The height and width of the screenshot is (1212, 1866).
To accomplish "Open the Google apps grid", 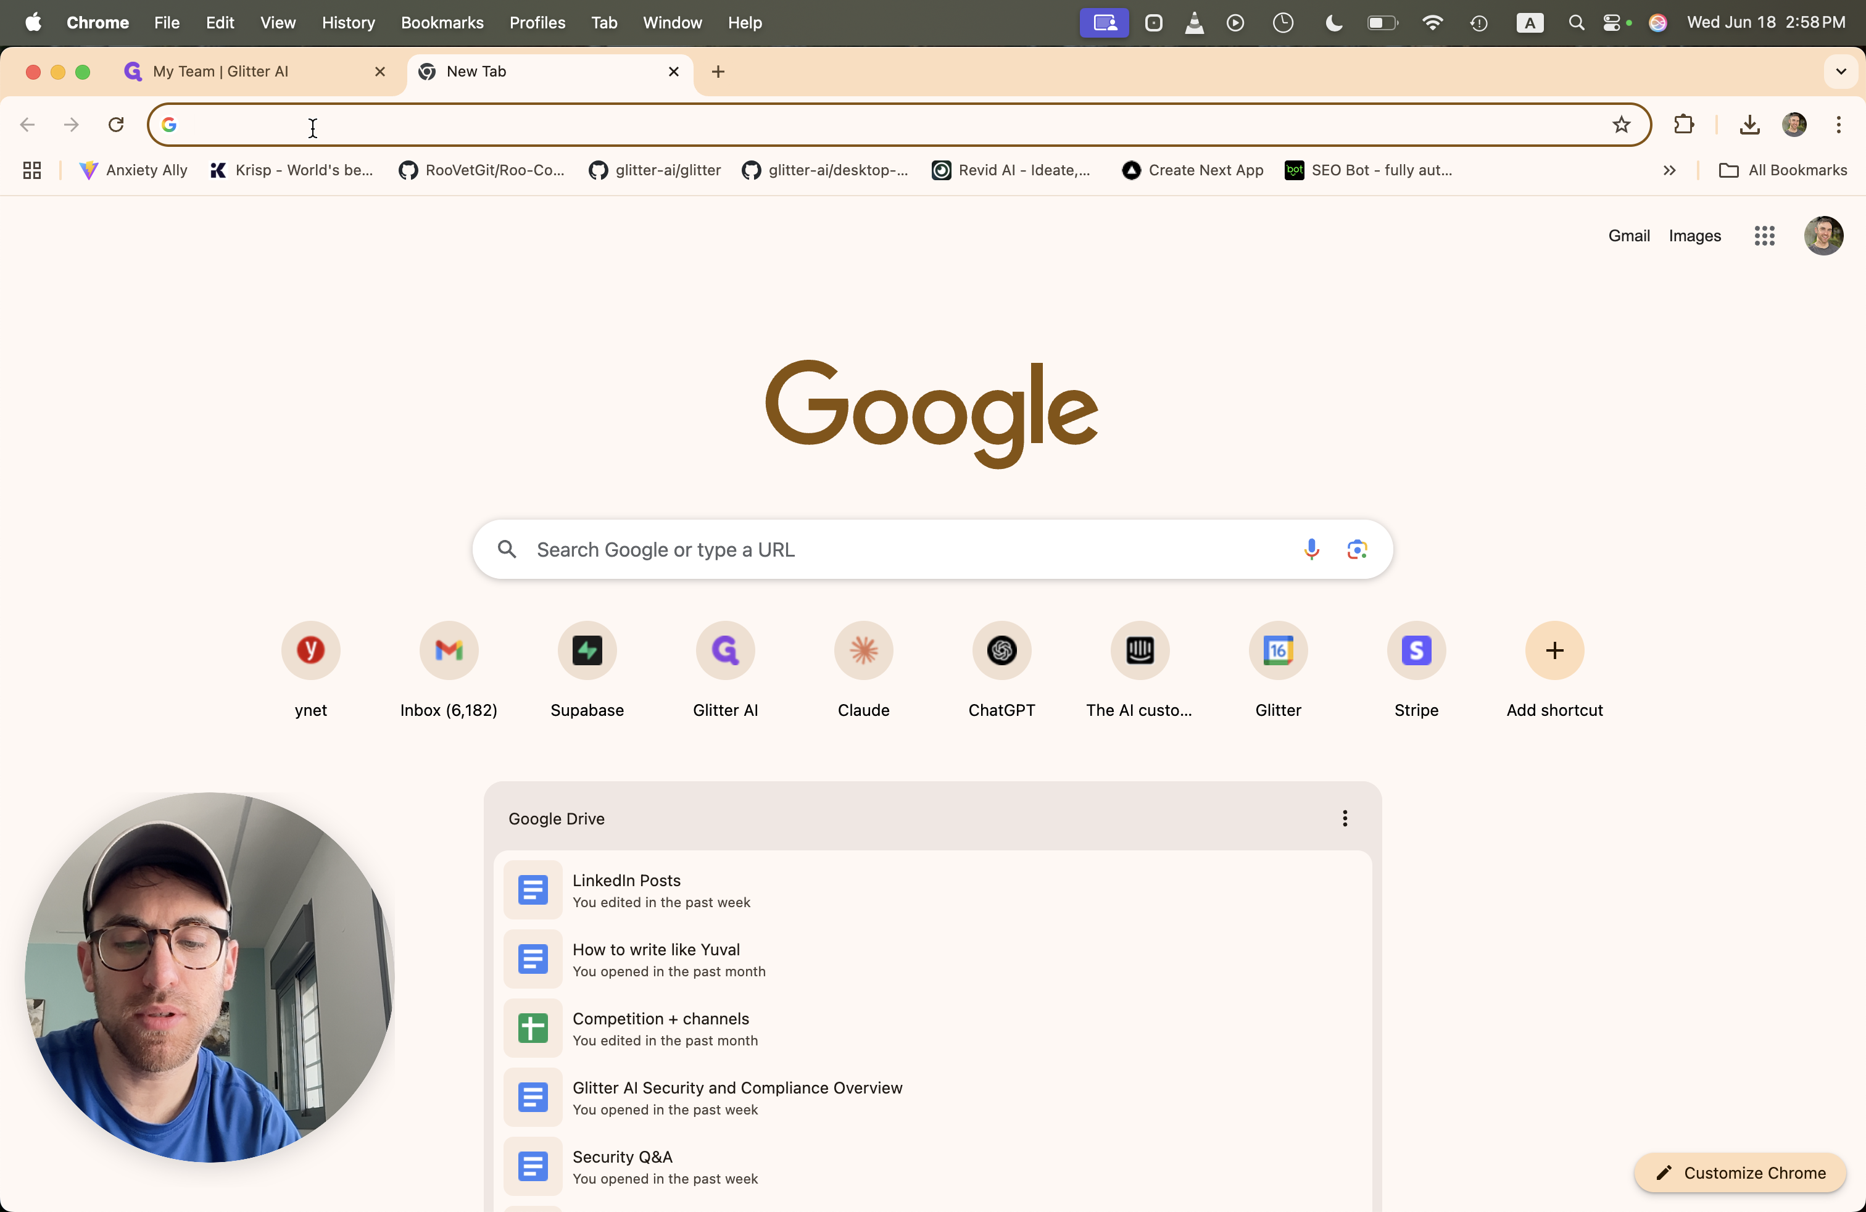I will (1764, 236).
